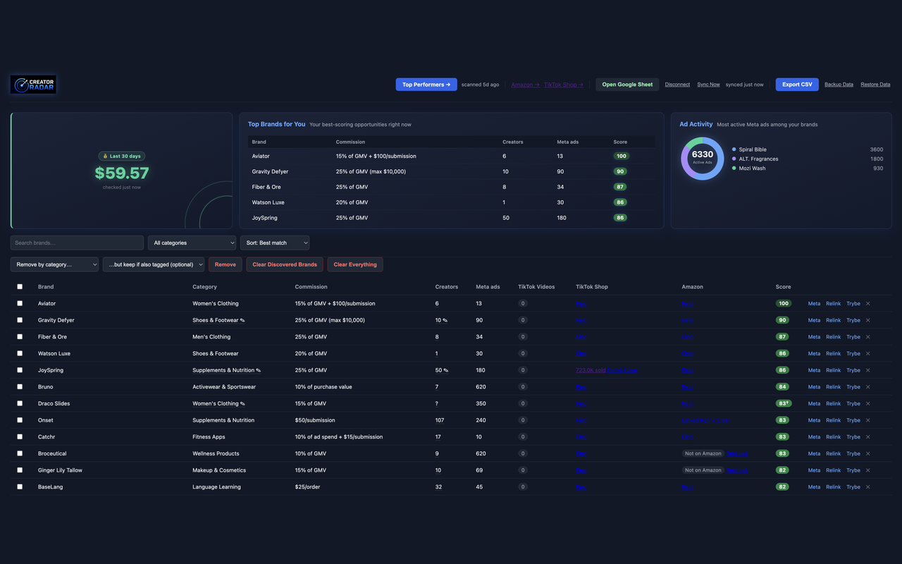Screen dimensions: 902x564
Task: Click the Sync Now link
Action: tap(709, 85)
